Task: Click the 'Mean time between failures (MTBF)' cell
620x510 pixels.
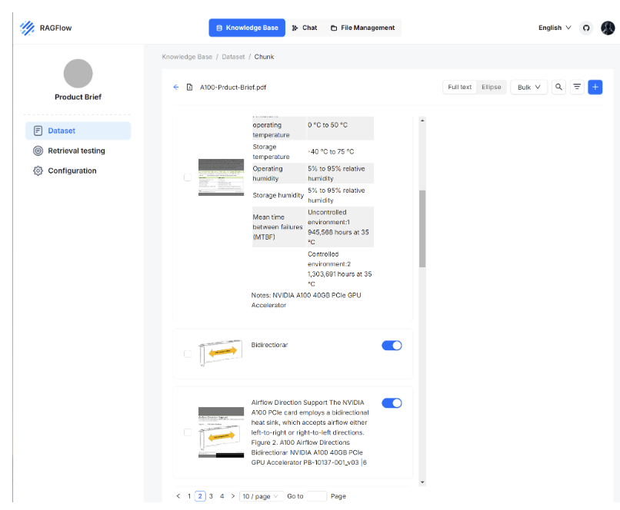Action: pyautogui.click(x=278, y=227)
